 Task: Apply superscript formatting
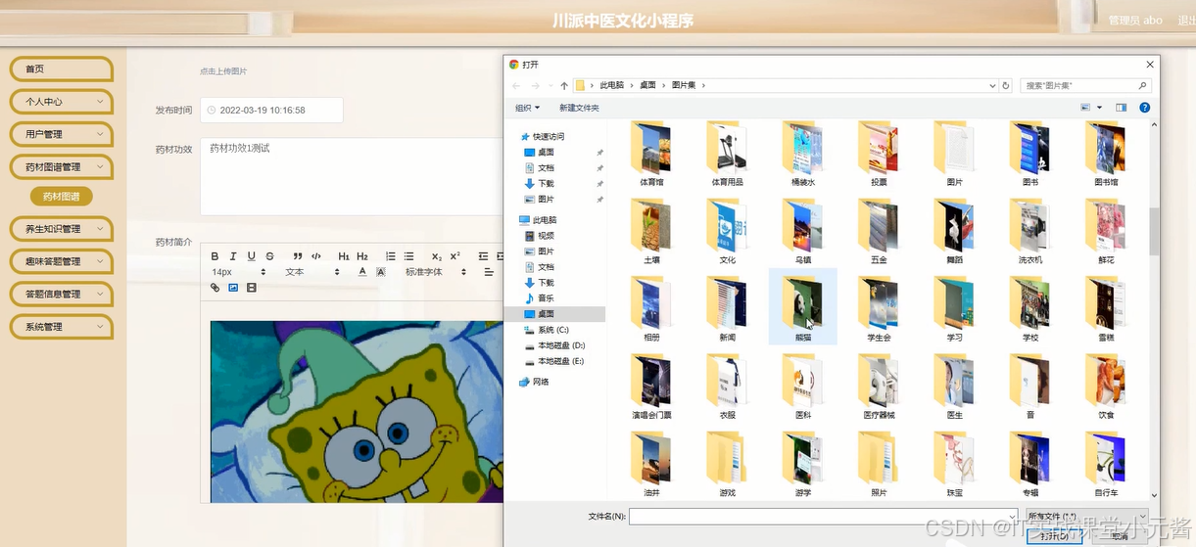[x=455, y=256]
